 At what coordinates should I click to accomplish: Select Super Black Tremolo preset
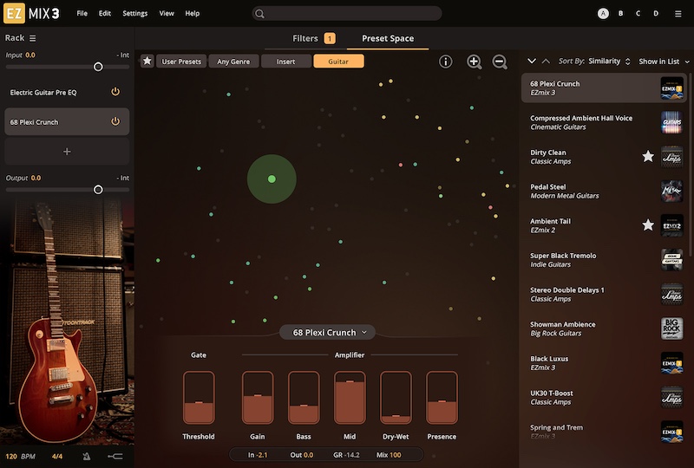(x=604, y=260)
